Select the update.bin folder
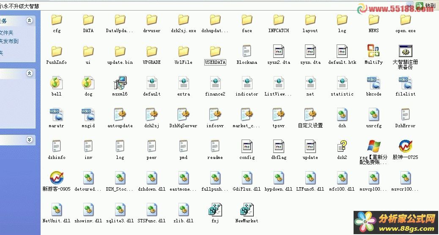This screenshot has width=439, height=235. coord(120,55)
